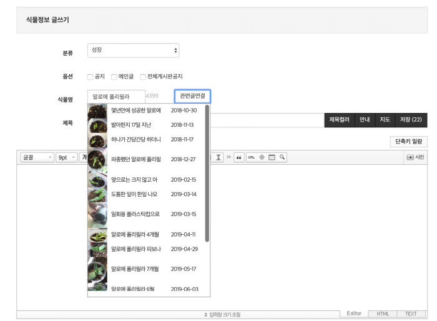Enable the 공지 checkbox
This screenshot has width=437, height=321.
pyautogui.click(x=91, y=77)
